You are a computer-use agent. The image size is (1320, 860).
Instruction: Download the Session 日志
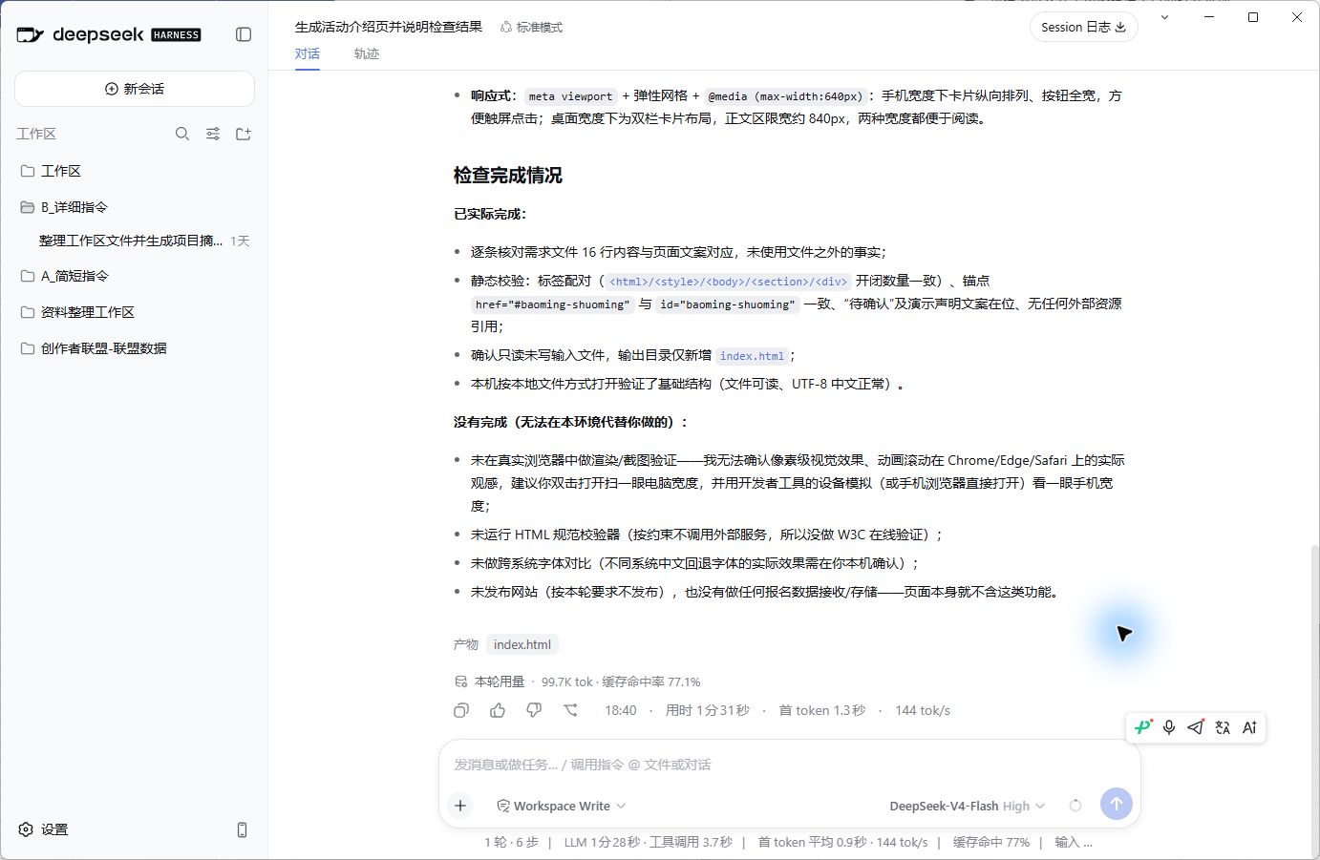(x=1083, y=27)
